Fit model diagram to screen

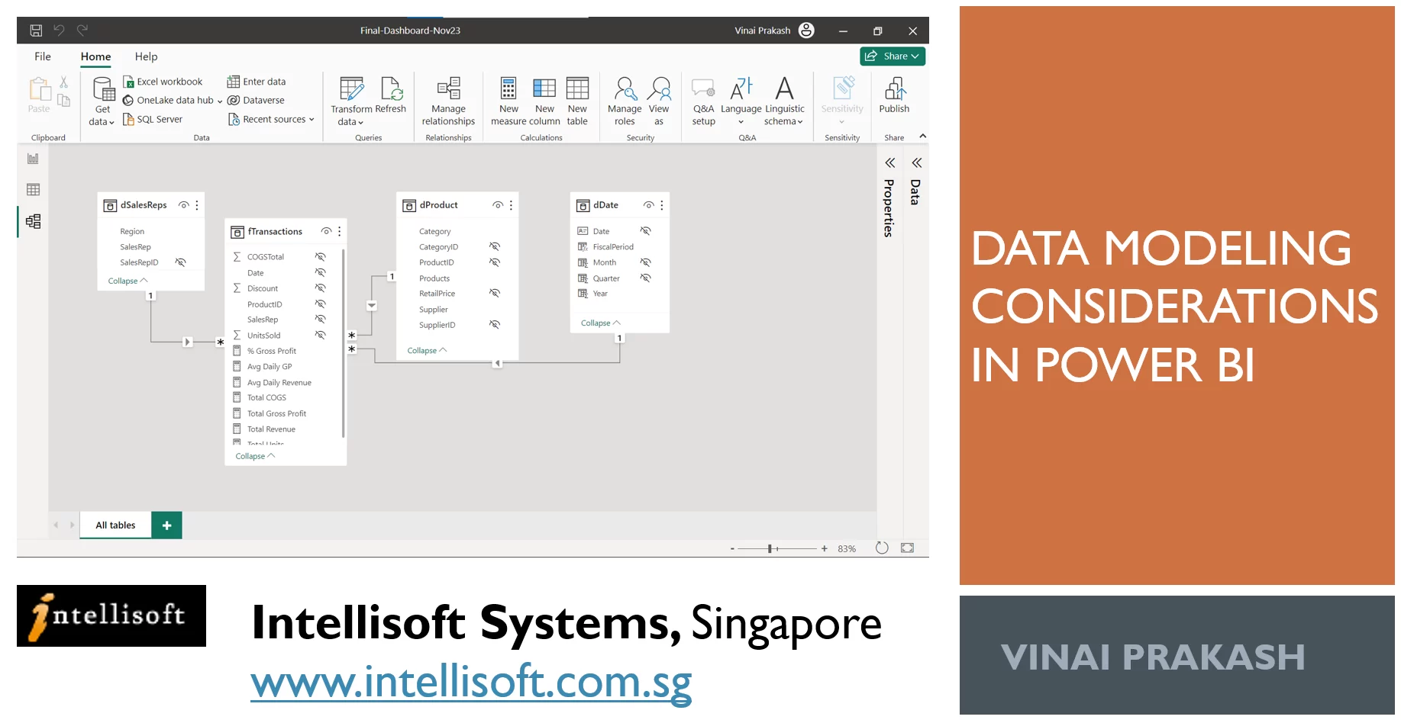coord(907,548)
